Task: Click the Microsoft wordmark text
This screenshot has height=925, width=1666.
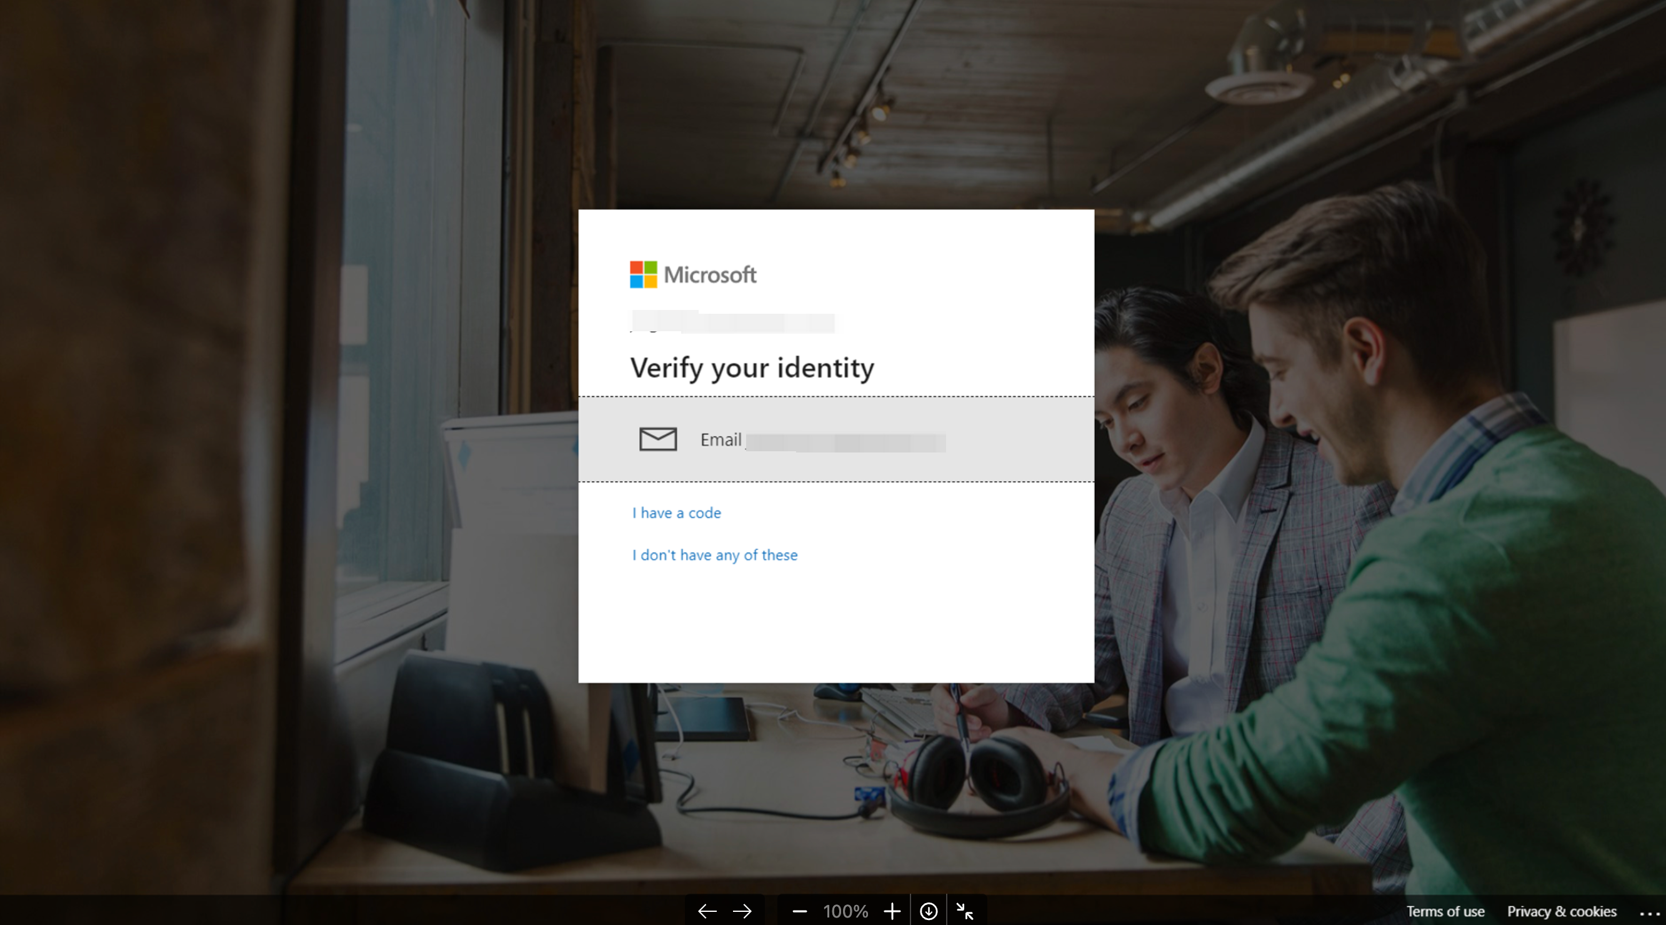Action: 709,275
